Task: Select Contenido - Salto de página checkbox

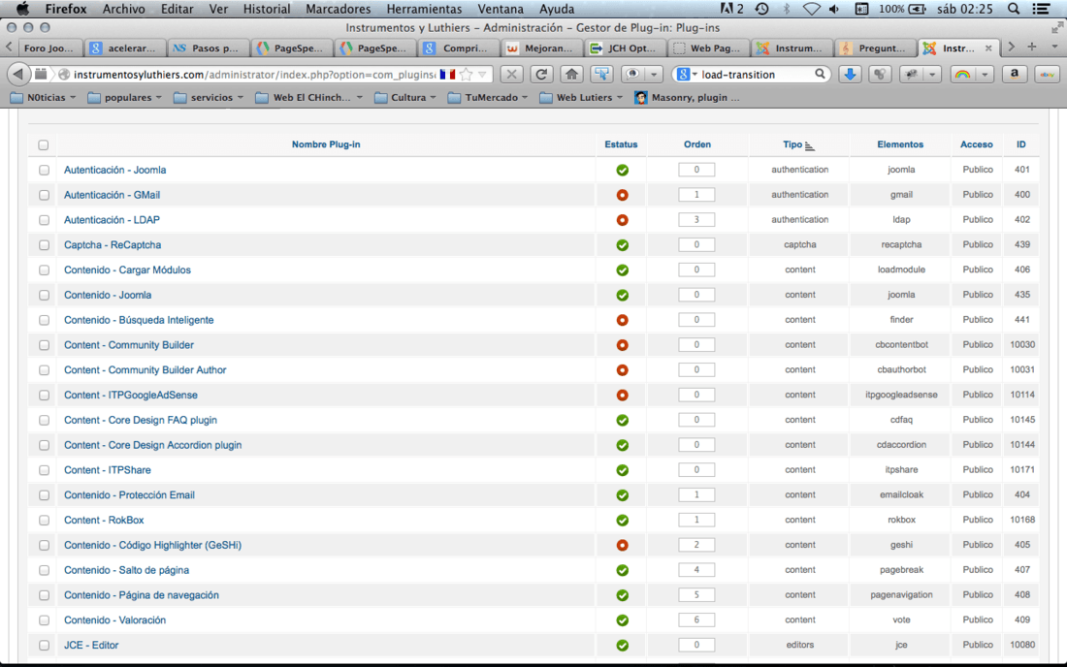Action: pos(45,570)
